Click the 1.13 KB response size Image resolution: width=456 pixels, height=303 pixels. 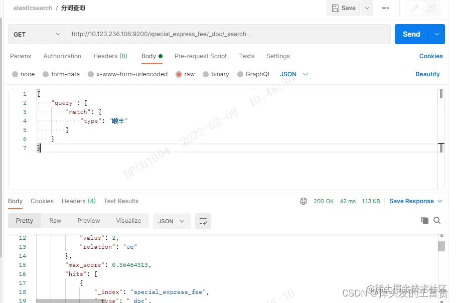pyautogui.click(x=371, y=201)
